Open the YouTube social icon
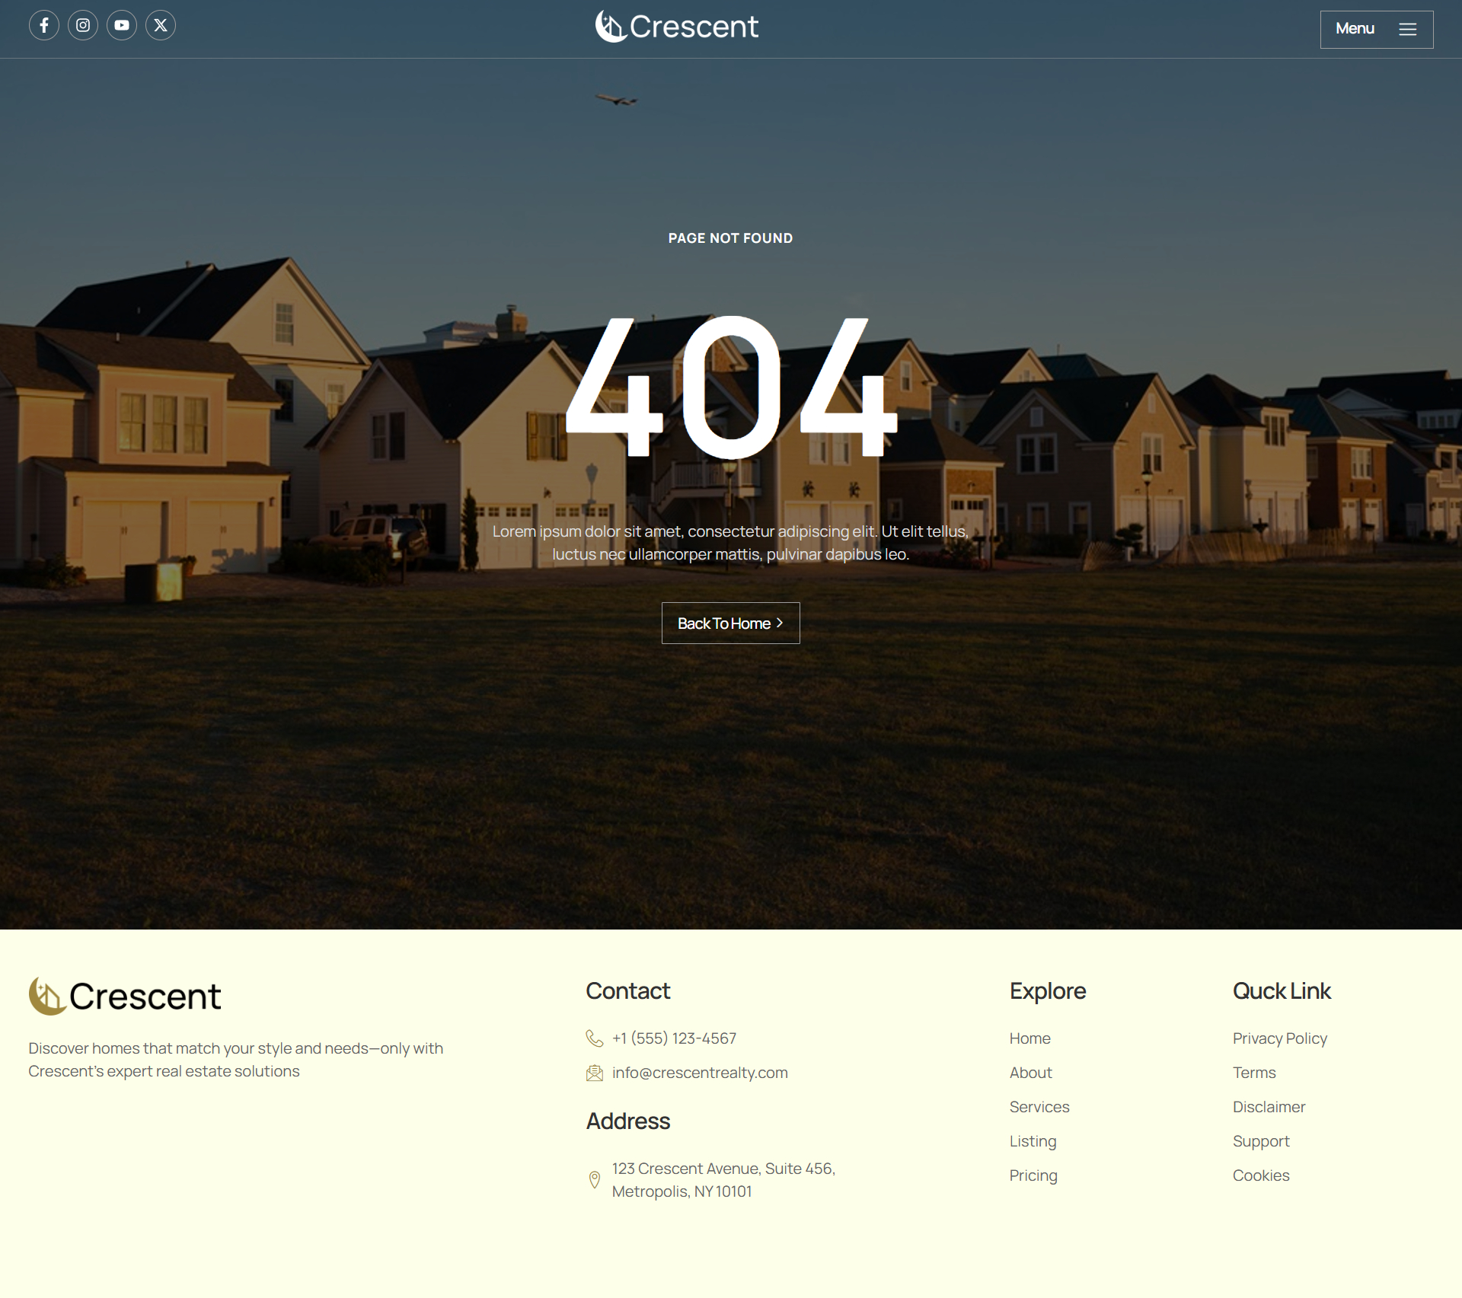This screenshot has width=1462, height=1298. click(x=122, y=25)
